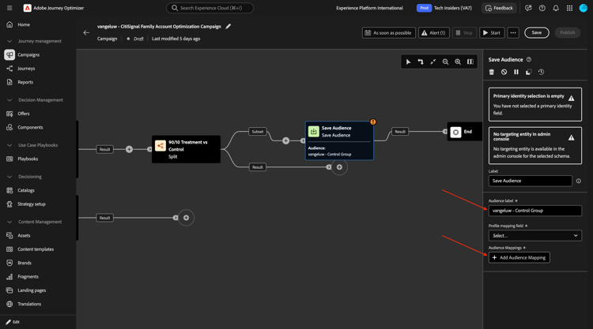Click the No targeting entity warning
593x329 pixels.
535,145
